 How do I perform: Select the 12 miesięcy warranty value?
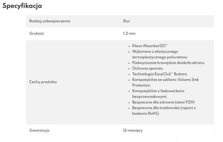(x=133, y=130)
